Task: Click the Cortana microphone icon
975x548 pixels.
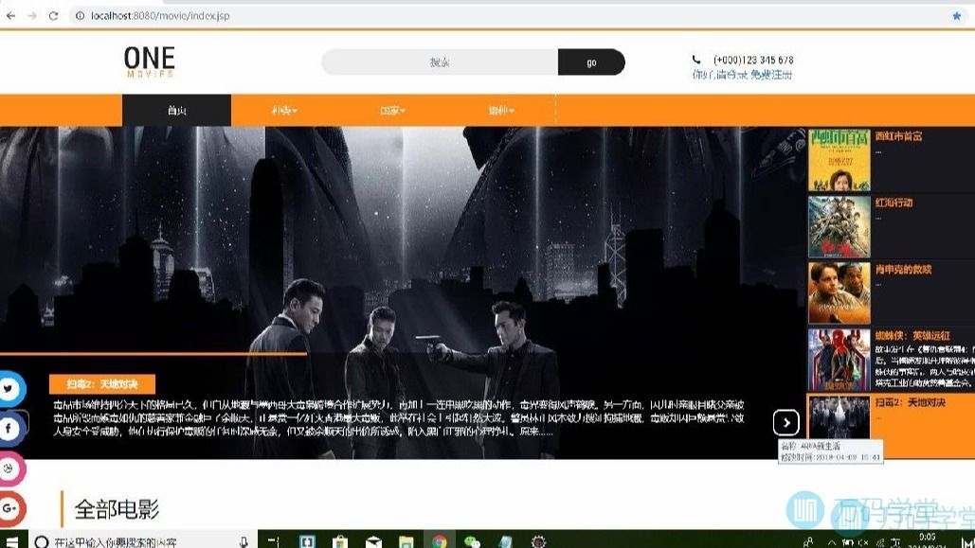Action: (x=244, y=541)
